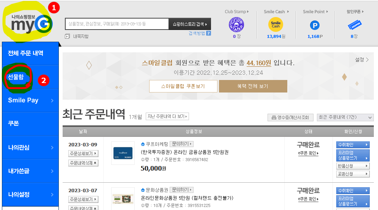378x210 pixels.
Task: Expand 나의설정 chevron arrow
Action: pyautogui.click(x=52, y=194)
